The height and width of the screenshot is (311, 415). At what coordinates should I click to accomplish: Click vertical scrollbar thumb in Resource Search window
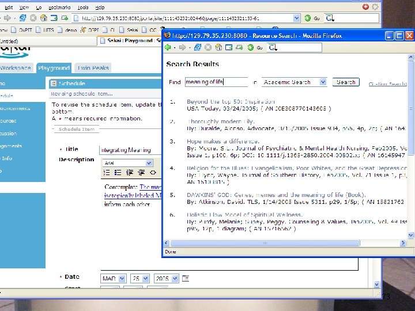(x=411, y=108)
